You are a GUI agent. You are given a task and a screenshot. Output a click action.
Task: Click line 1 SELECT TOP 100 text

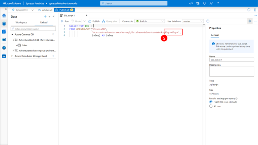[x=79, y=26]
